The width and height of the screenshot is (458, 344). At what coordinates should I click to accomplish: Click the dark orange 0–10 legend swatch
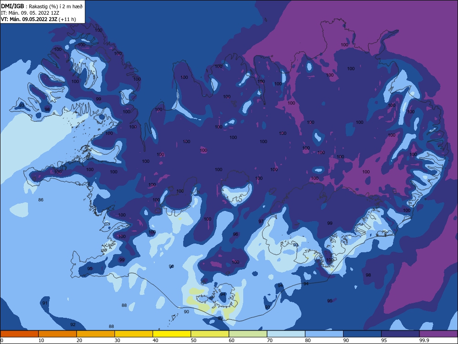tap(19, 334)
